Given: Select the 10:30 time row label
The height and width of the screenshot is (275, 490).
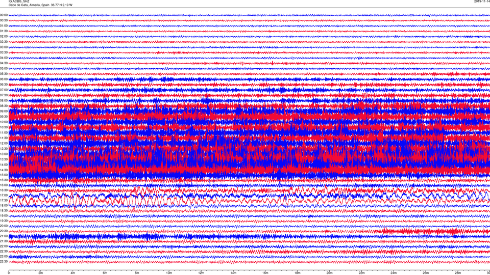Looking at the screenshot, I should [x=4, y=127].
